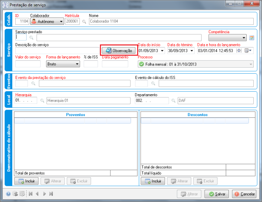Click Incluir under the Proventos table
262x202 pixels.
tap(27, 181)
